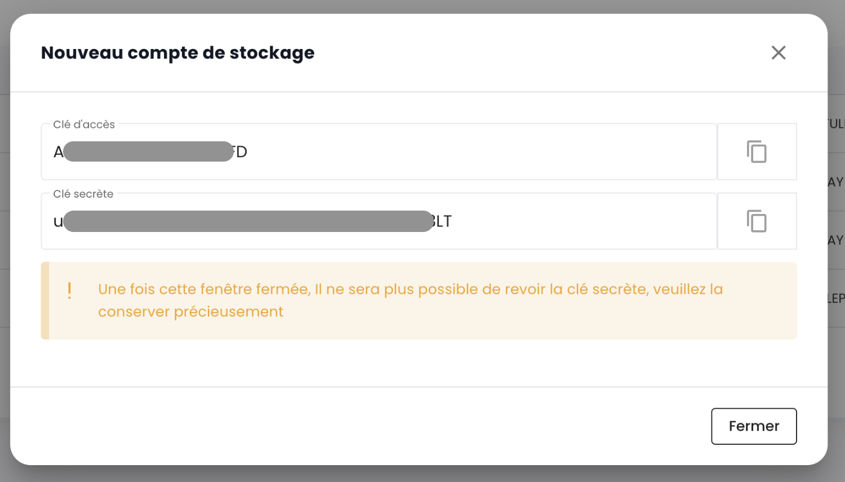Click the gray redaction over the access key
Image resolution: width=845 pixels, height=482 pixels.
(x=148, y=151)
